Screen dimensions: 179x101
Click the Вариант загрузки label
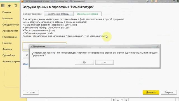[32, 14]
